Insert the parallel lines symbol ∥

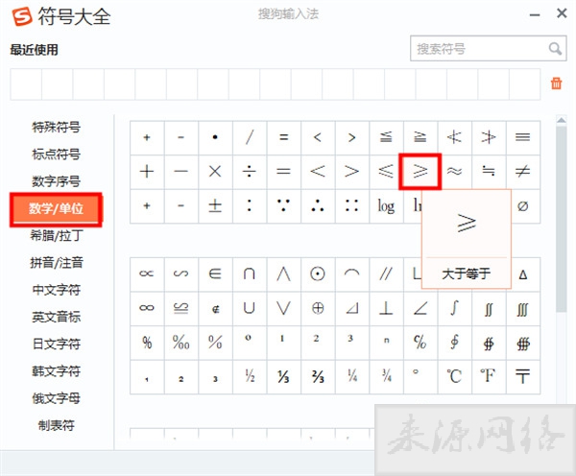tap(386, 274)
